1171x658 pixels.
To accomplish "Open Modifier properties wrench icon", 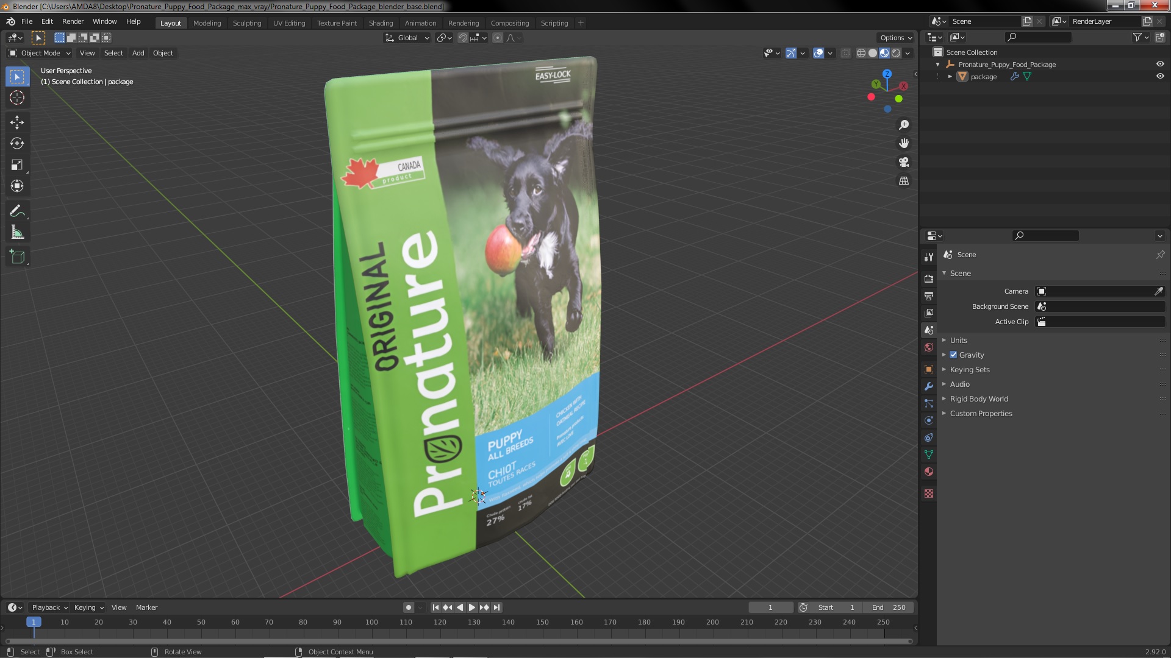I will (x=929, y=386).
